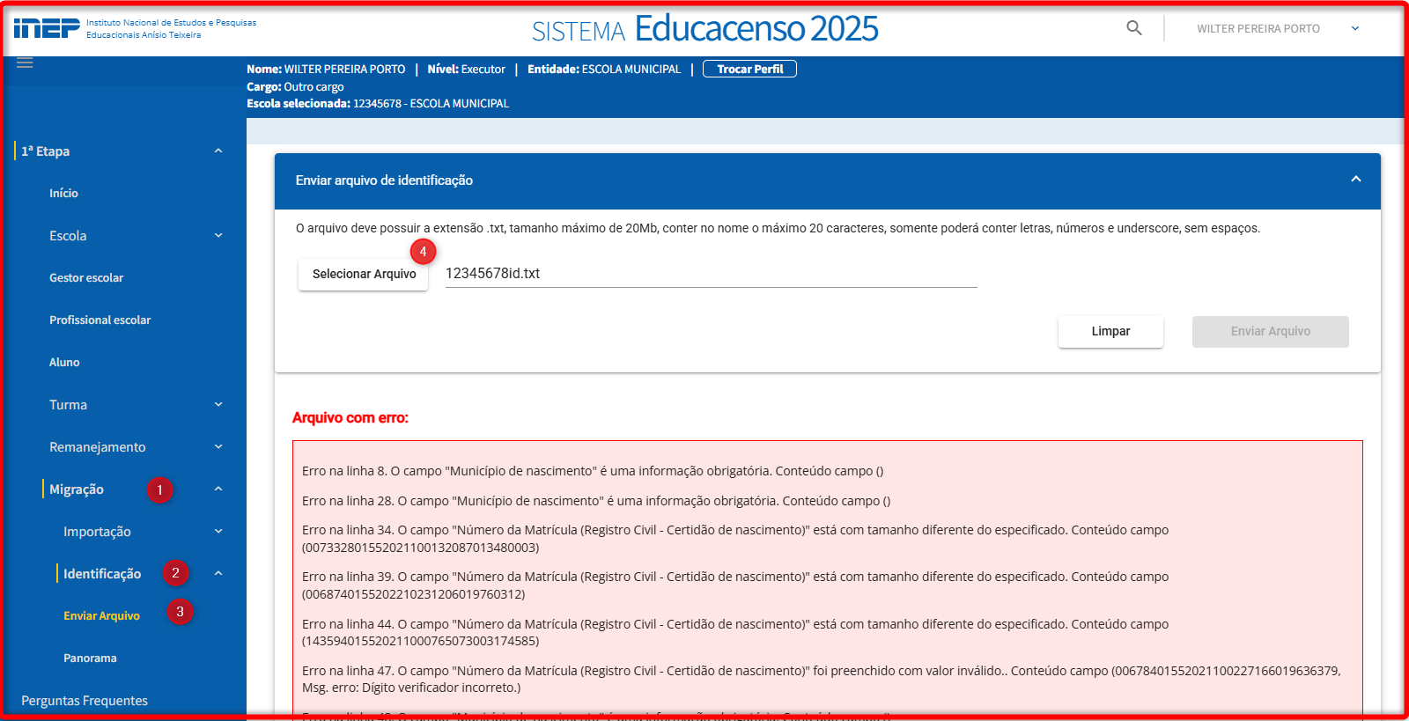
Task: Open Gestor escolar menu item
Action: (86, 278)
